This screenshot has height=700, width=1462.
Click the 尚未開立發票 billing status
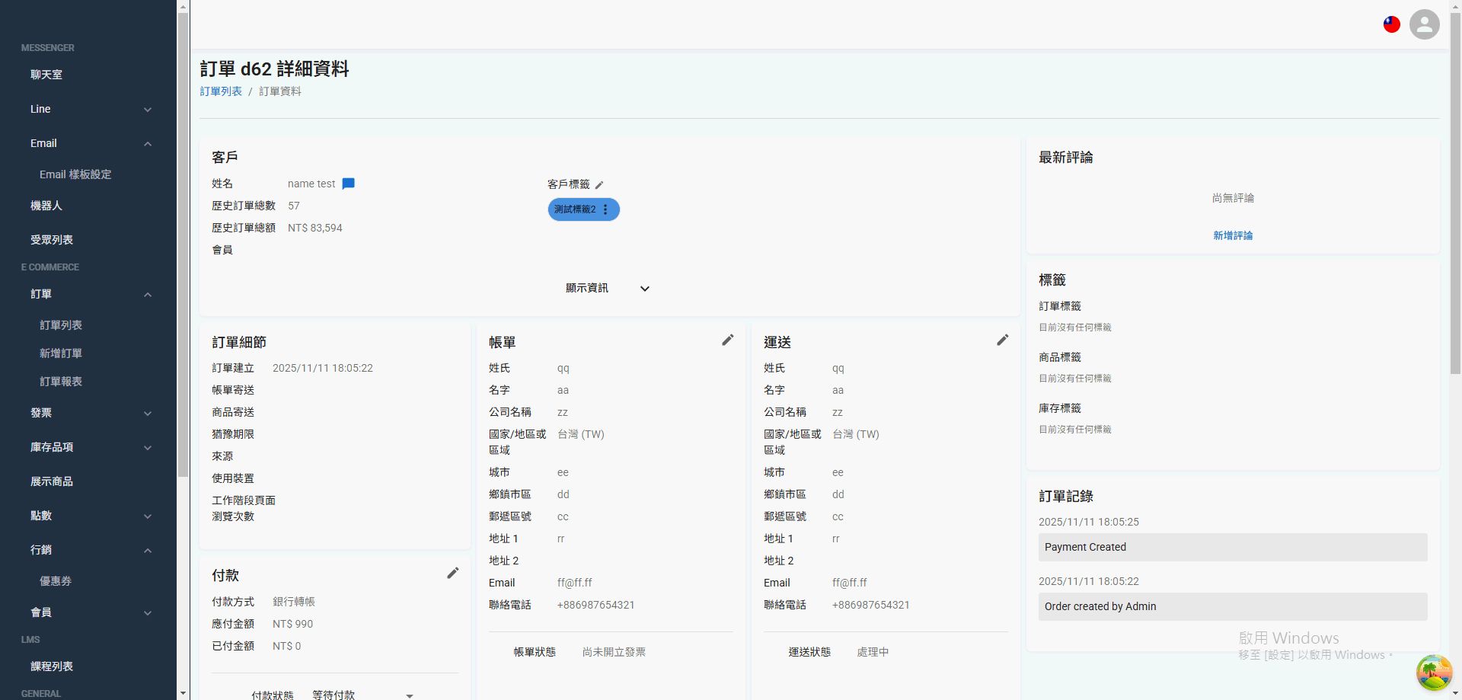click(614, 652)
